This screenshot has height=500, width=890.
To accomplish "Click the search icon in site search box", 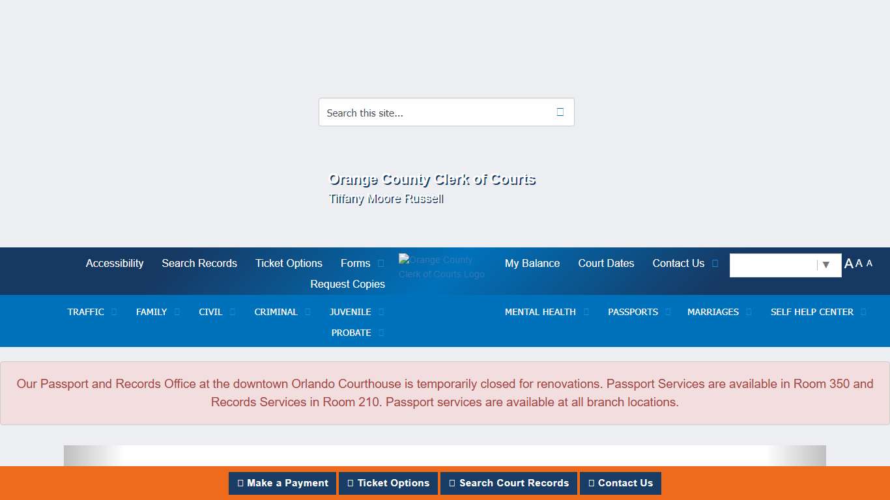I will (560, 112).
